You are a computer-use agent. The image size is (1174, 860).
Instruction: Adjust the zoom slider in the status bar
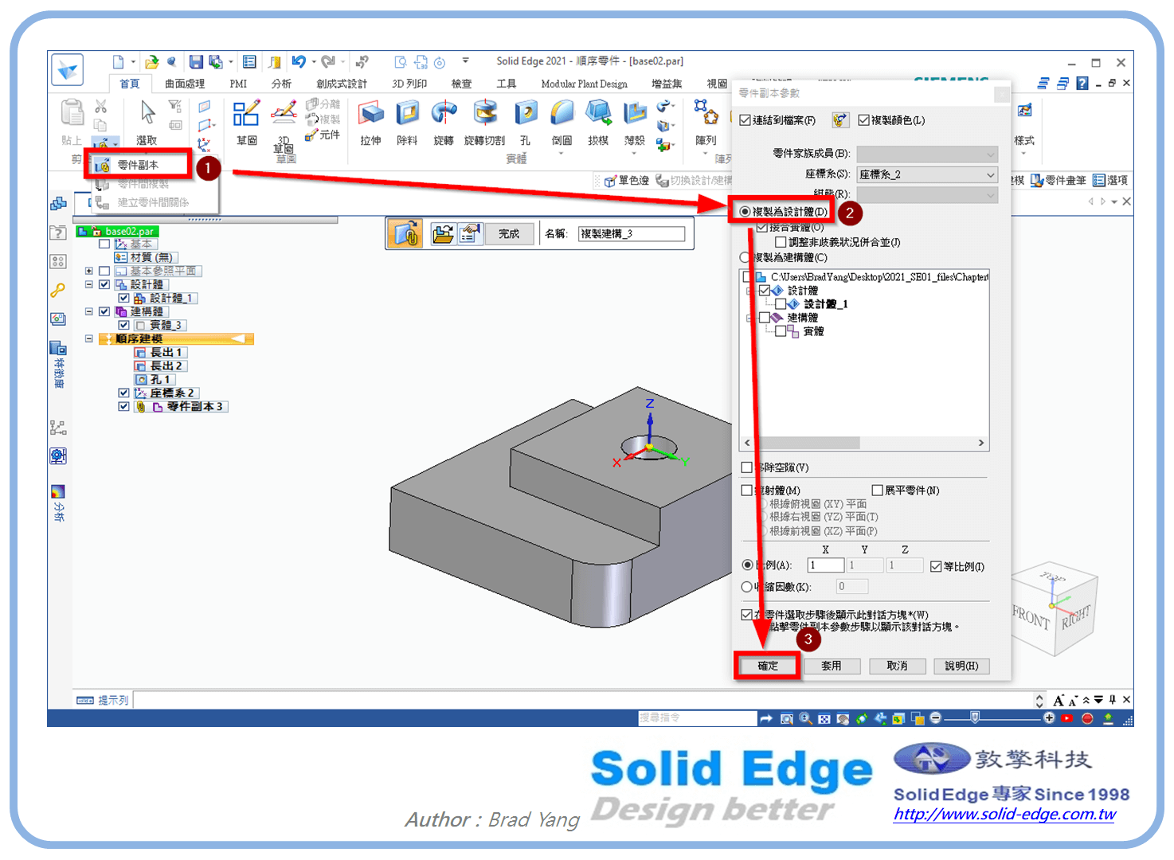[975, 717]
